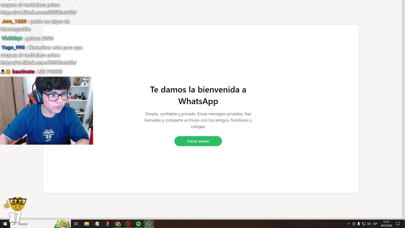Open the red scissors taskbar app

pyautogui.click(x=107, y=224)
